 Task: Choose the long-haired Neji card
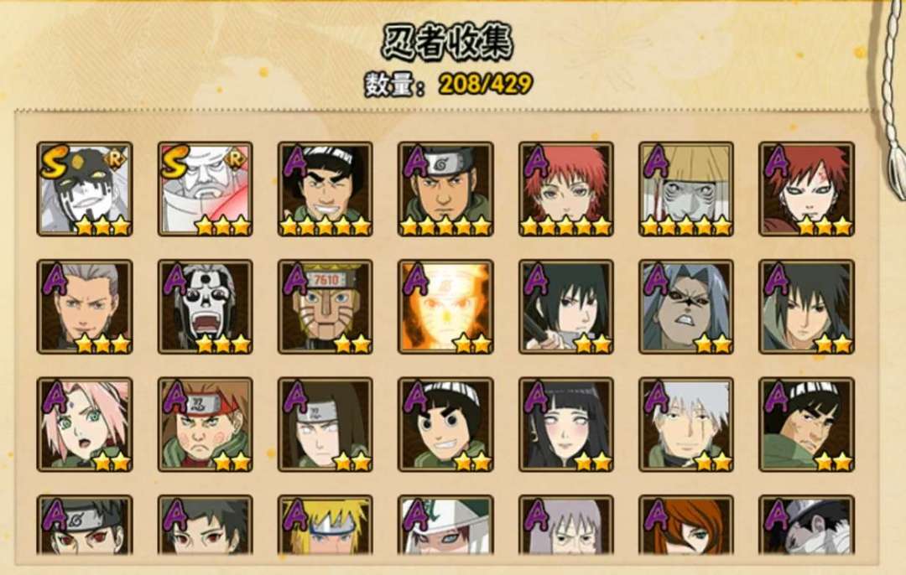(x=325, y=424)
